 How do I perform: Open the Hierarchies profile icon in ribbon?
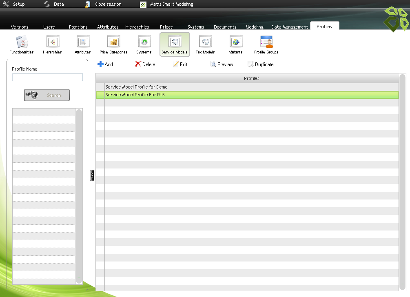click(x=52, y=44)
